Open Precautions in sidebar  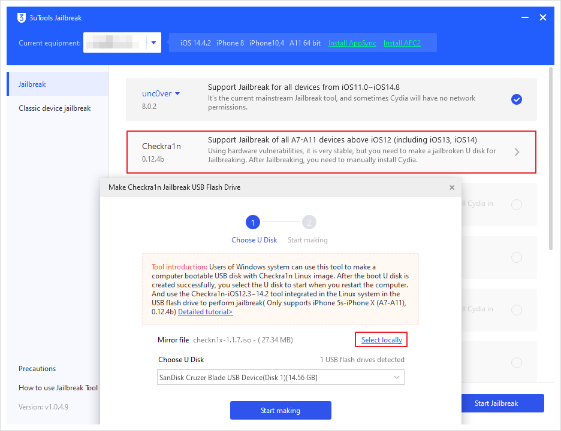37,369
